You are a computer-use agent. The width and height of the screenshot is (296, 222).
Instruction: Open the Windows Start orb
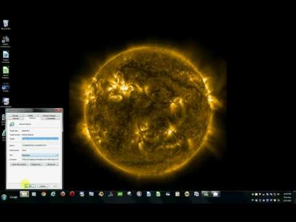4,197
